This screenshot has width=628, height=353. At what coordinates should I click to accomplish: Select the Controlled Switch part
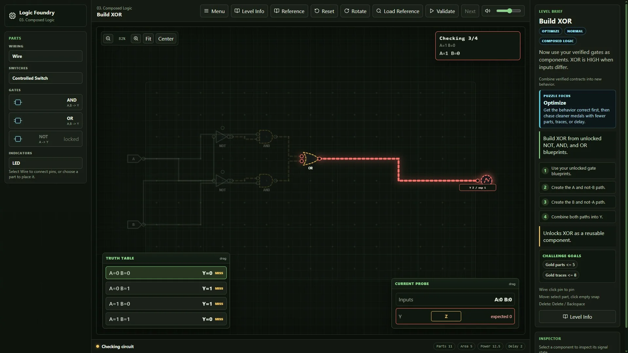click(x=45, y=78)
